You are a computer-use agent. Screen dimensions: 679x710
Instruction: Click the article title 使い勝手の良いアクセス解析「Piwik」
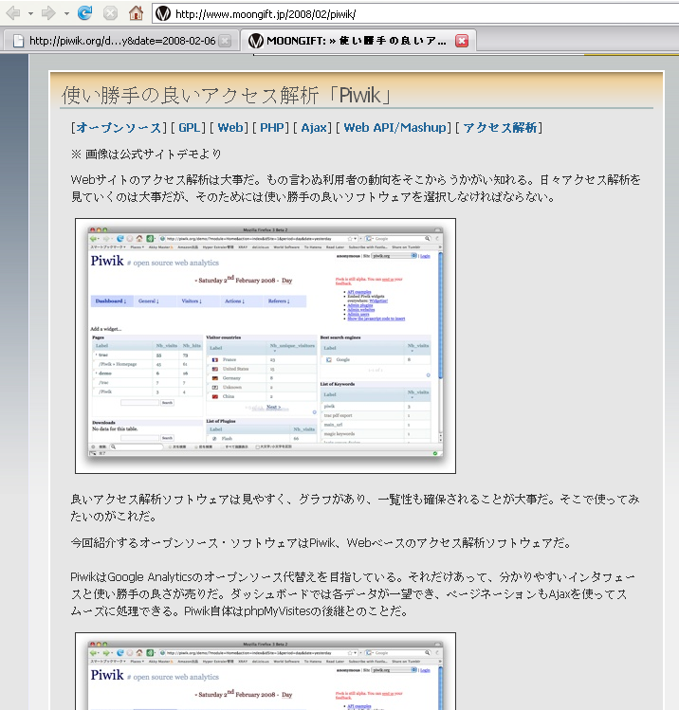[x=227, y=96]
